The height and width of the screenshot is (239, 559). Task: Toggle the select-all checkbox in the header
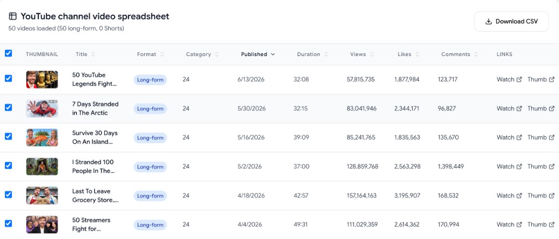pyautogui.click(x=8, y=53)
